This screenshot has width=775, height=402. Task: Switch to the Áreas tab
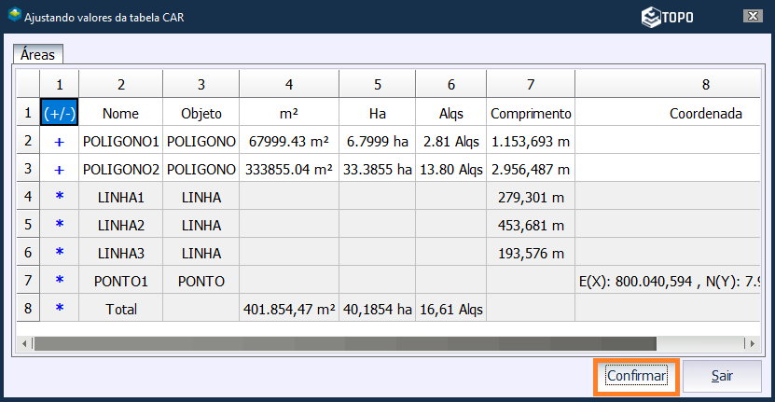coord(37,55)
